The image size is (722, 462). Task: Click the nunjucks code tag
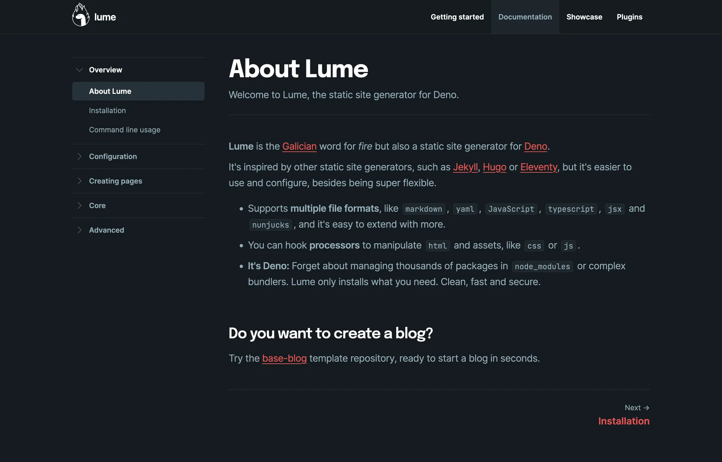(270, 225)
